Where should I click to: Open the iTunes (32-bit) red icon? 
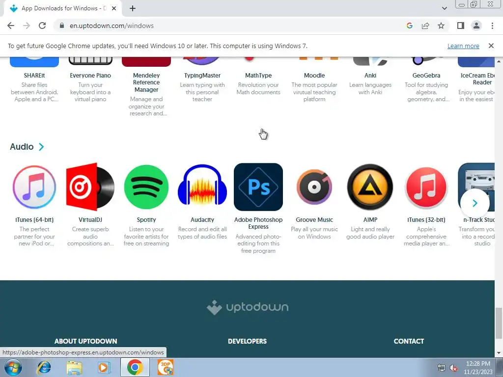coord(426,187)
